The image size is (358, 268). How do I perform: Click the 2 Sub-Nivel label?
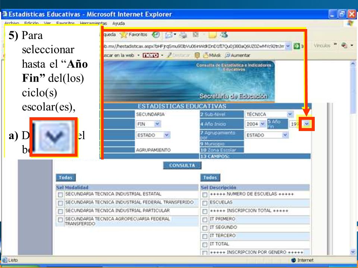213,114
